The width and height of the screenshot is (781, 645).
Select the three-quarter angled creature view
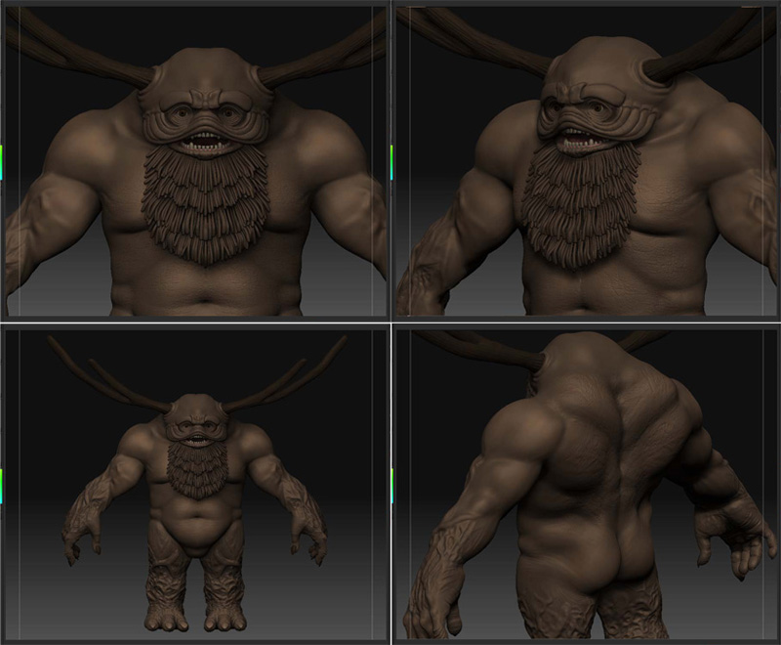(x=587, y=160)
